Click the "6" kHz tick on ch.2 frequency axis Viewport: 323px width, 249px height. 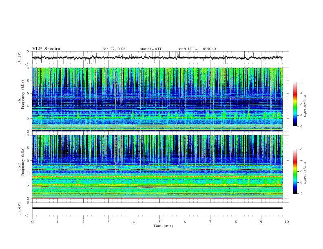click(29, 161)
